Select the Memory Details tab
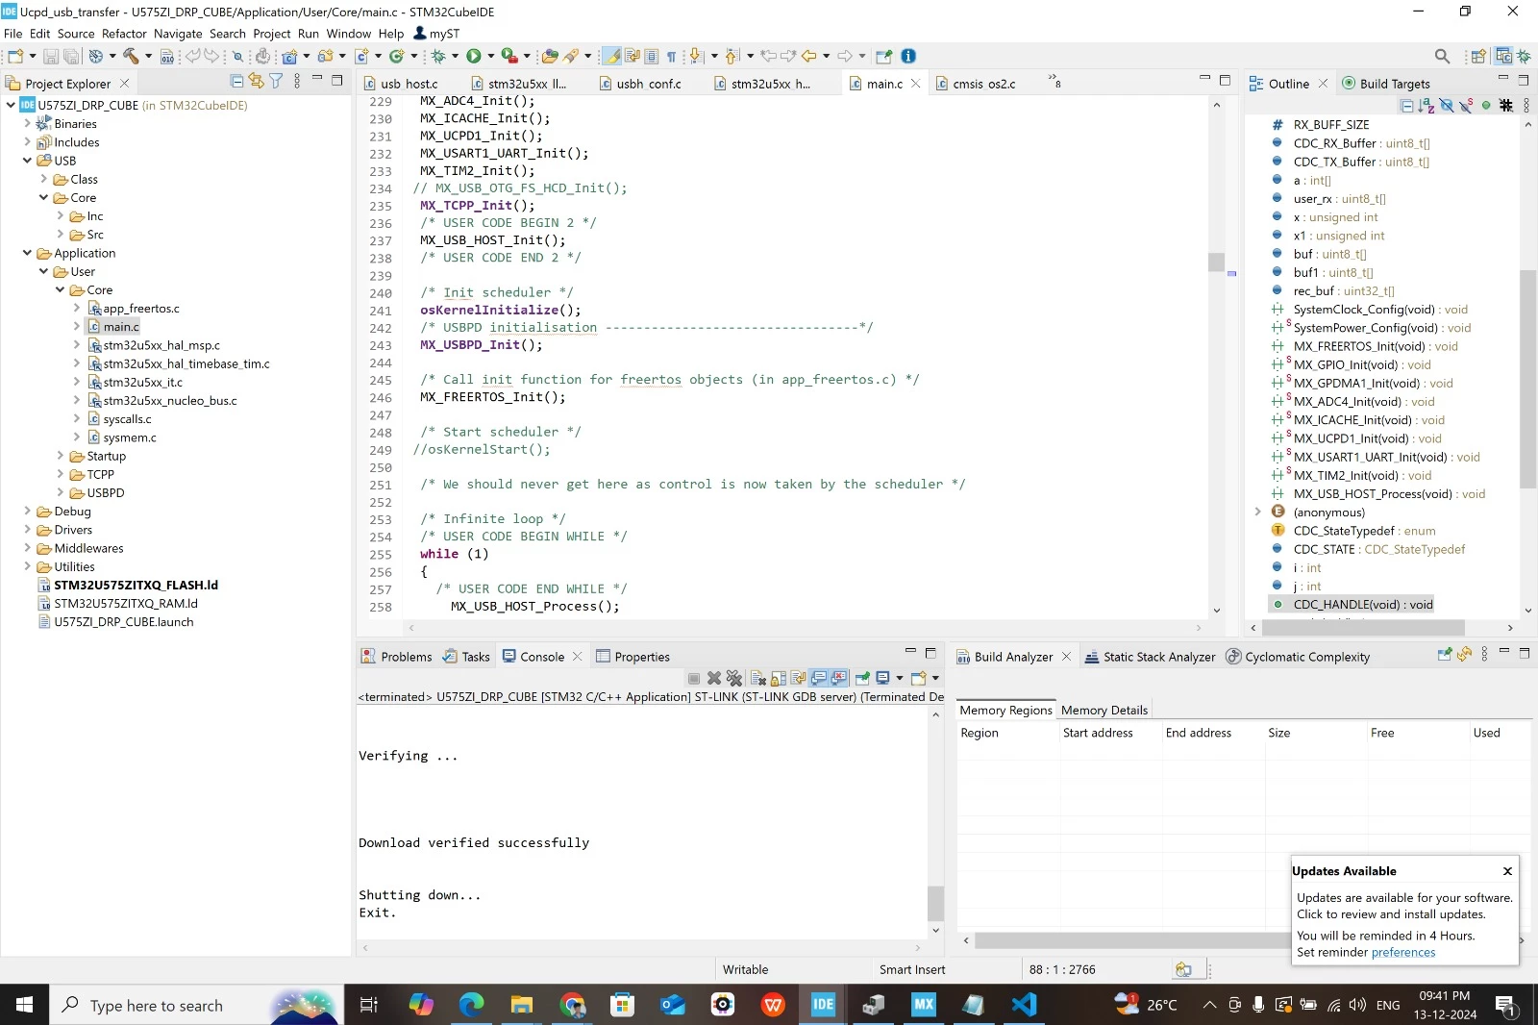The height and width of the screenshot is (1025, 1538). [1104, 710]
